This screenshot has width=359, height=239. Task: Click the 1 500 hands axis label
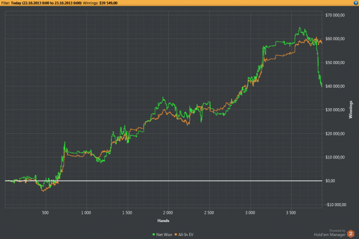[x=127, y=213]
